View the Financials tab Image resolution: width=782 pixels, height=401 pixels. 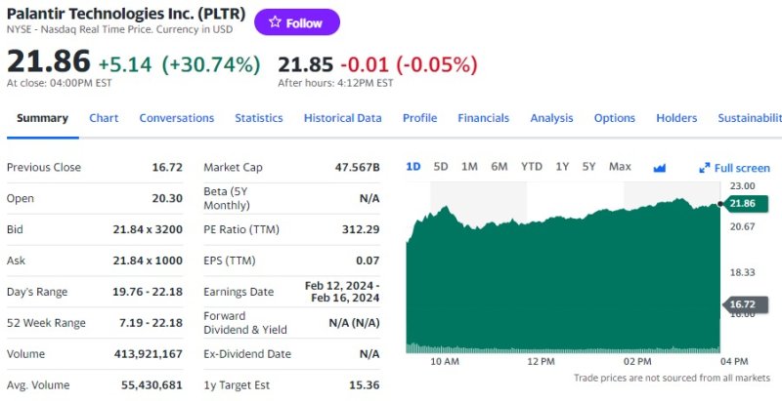point(483,118)
